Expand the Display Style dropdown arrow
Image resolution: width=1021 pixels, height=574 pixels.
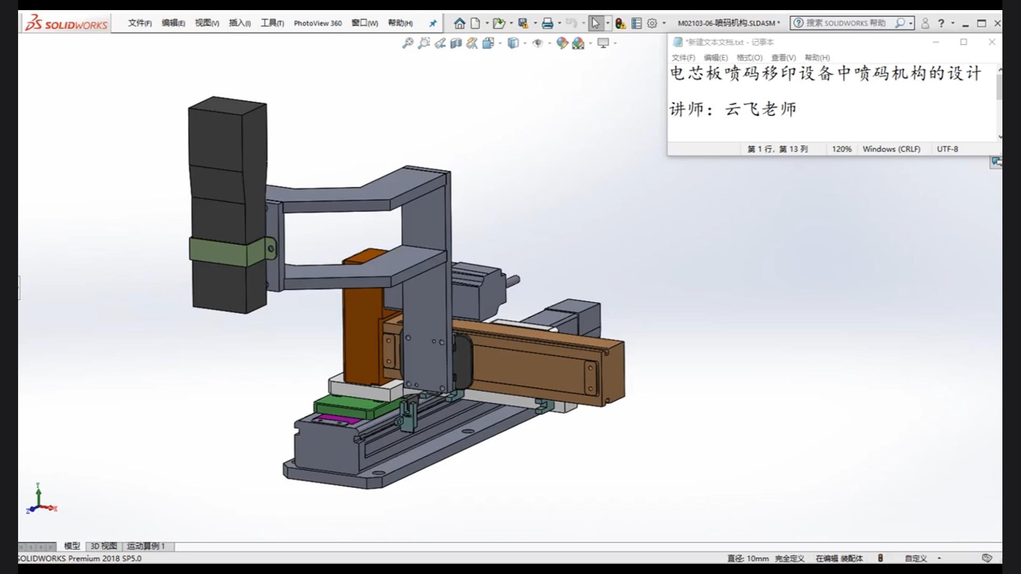click(525, 43)
